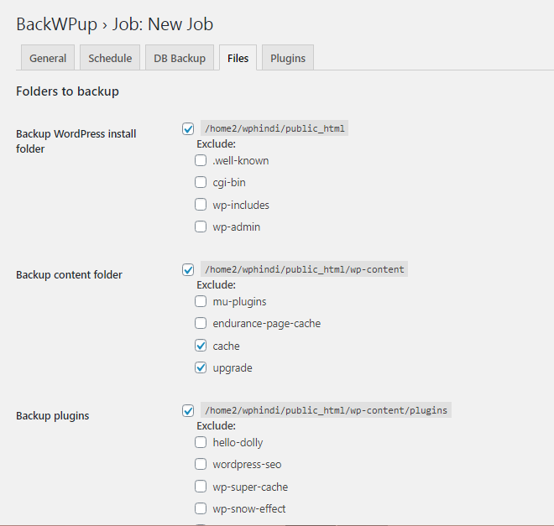Image resolution: width=554 pixels, height=526 pixels.
Task: Open the Plugins tab
Action: 288,58
